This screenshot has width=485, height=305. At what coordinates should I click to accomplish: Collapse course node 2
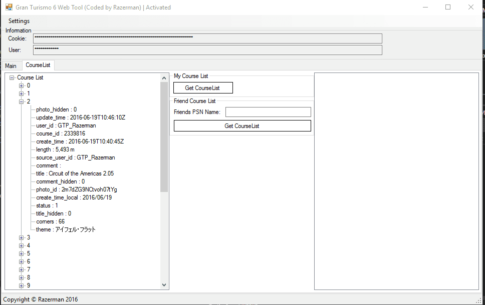tap(22, 102)
